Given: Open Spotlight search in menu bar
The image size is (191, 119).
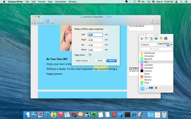Looking at the screenshot, I should 181,2.
